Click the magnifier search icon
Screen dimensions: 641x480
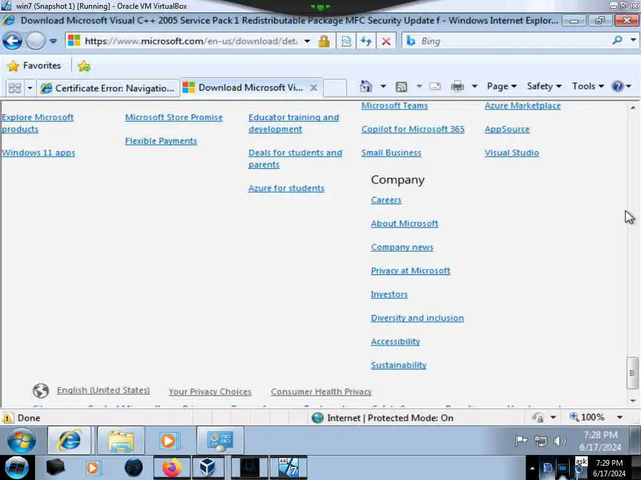click(x=617, y=41)
